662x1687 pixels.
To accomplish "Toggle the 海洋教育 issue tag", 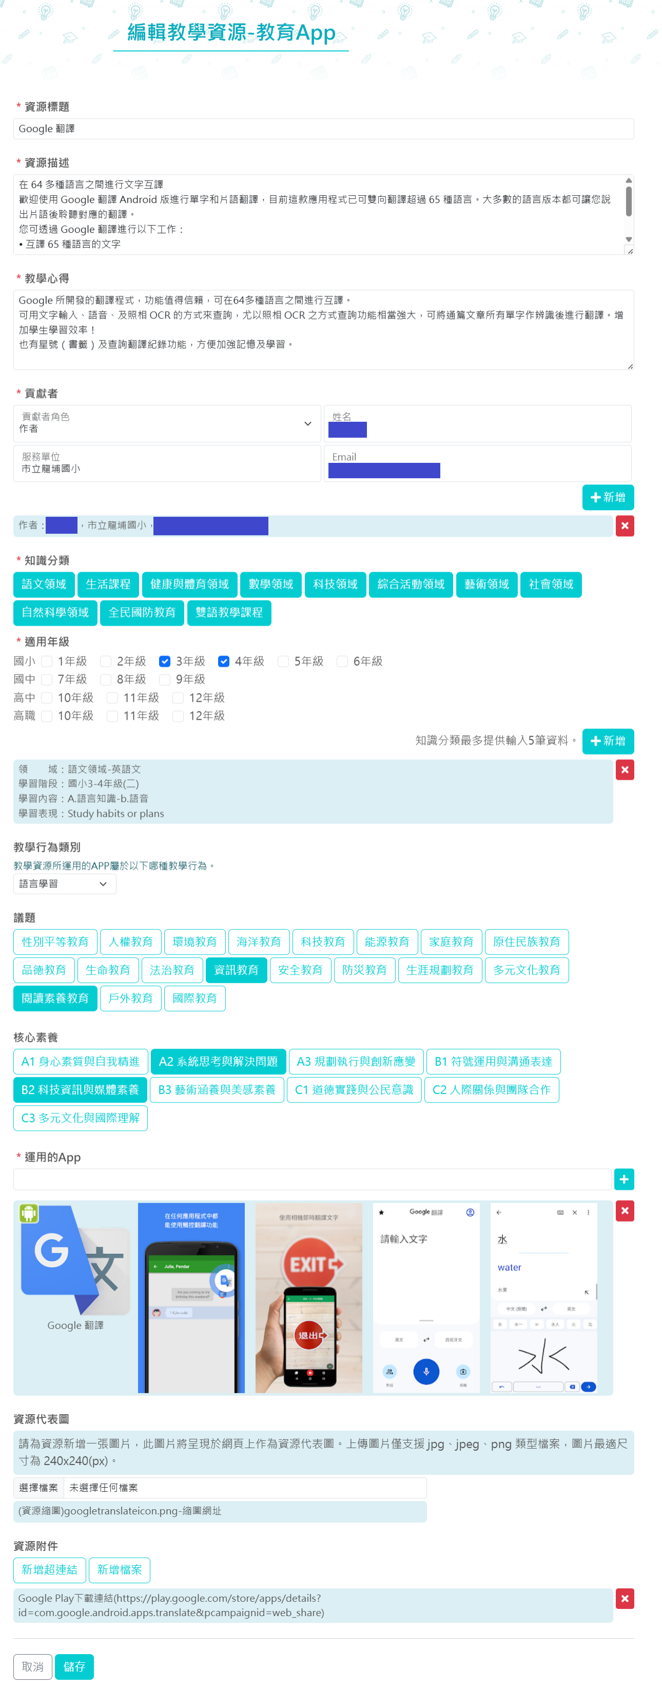I will pyautogui.click(x=259, y=942).
